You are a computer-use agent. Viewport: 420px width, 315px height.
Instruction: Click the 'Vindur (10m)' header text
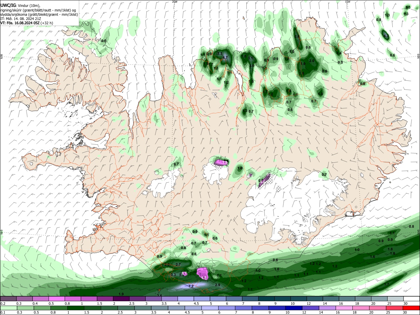point(29,5)
